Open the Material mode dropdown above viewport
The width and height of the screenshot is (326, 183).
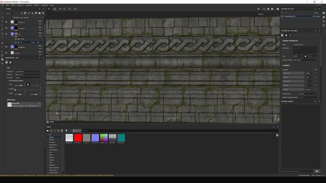pyautogui.click(x=268, y=14)
